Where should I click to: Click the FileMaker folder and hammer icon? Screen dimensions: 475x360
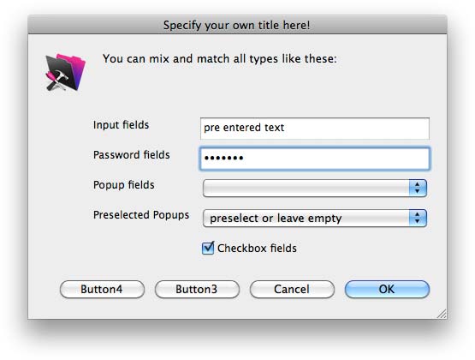coord(65,73)
